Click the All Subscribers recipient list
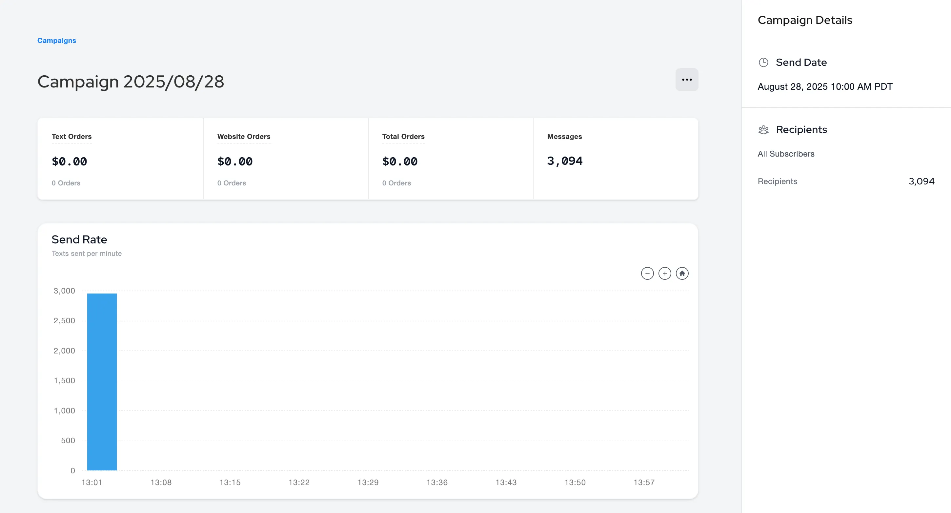Viewport: 951px width, 513px height. pos(786,154)
